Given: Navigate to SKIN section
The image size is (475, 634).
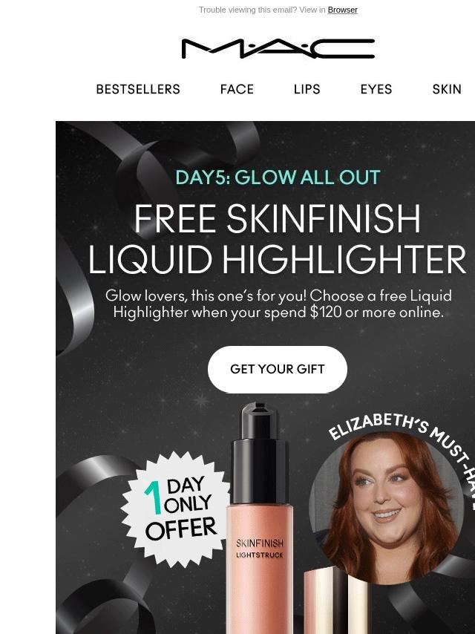Looking at the screenshot, I should coord(447,89).
